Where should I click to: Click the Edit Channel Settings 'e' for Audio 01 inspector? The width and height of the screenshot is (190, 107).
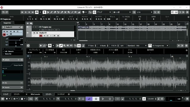click(22, 27)
